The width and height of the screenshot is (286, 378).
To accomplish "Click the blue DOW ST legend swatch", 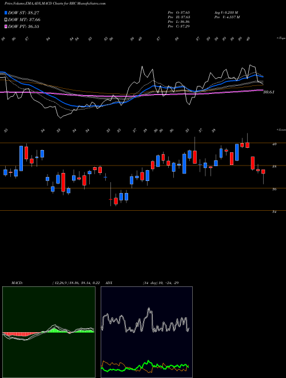I will pyautogui.click(x=6, y=13).
